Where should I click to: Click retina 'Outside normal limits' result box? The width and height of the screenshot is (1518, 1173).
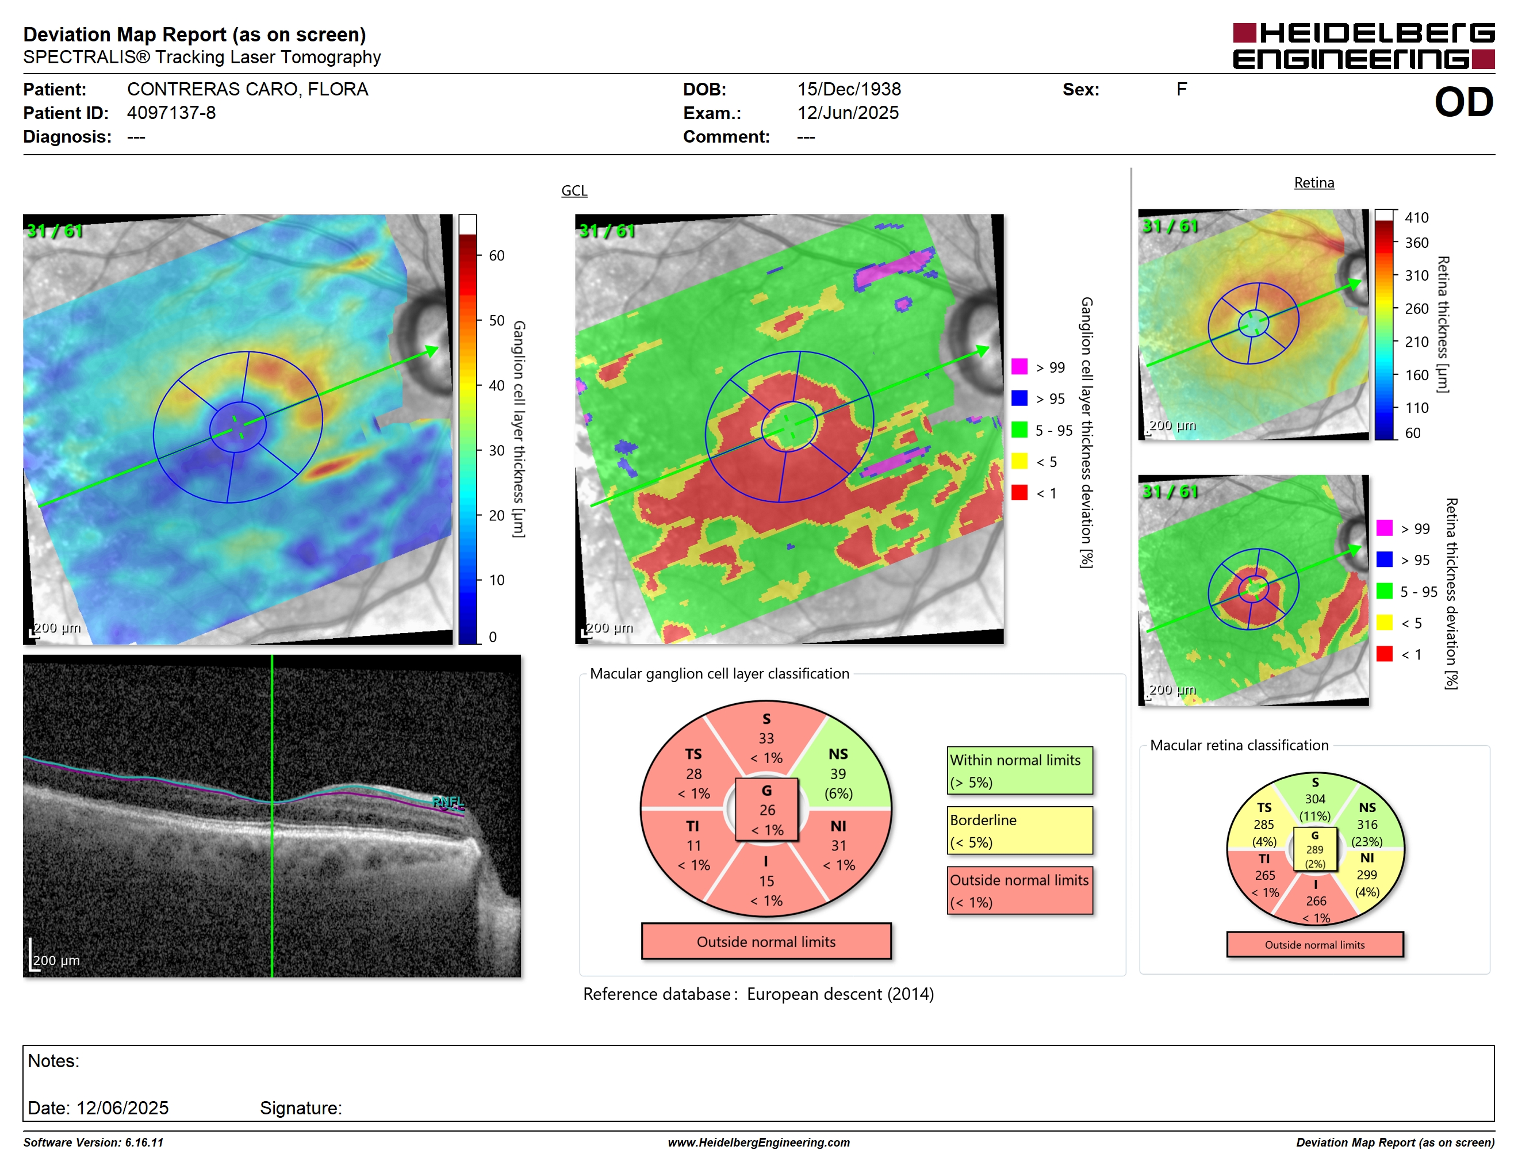(1314, 944)
